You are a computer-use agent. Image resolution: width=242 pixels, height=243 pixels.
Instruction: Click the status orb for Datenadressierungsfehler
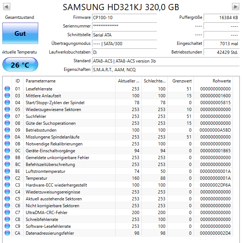tap(7, 233)
